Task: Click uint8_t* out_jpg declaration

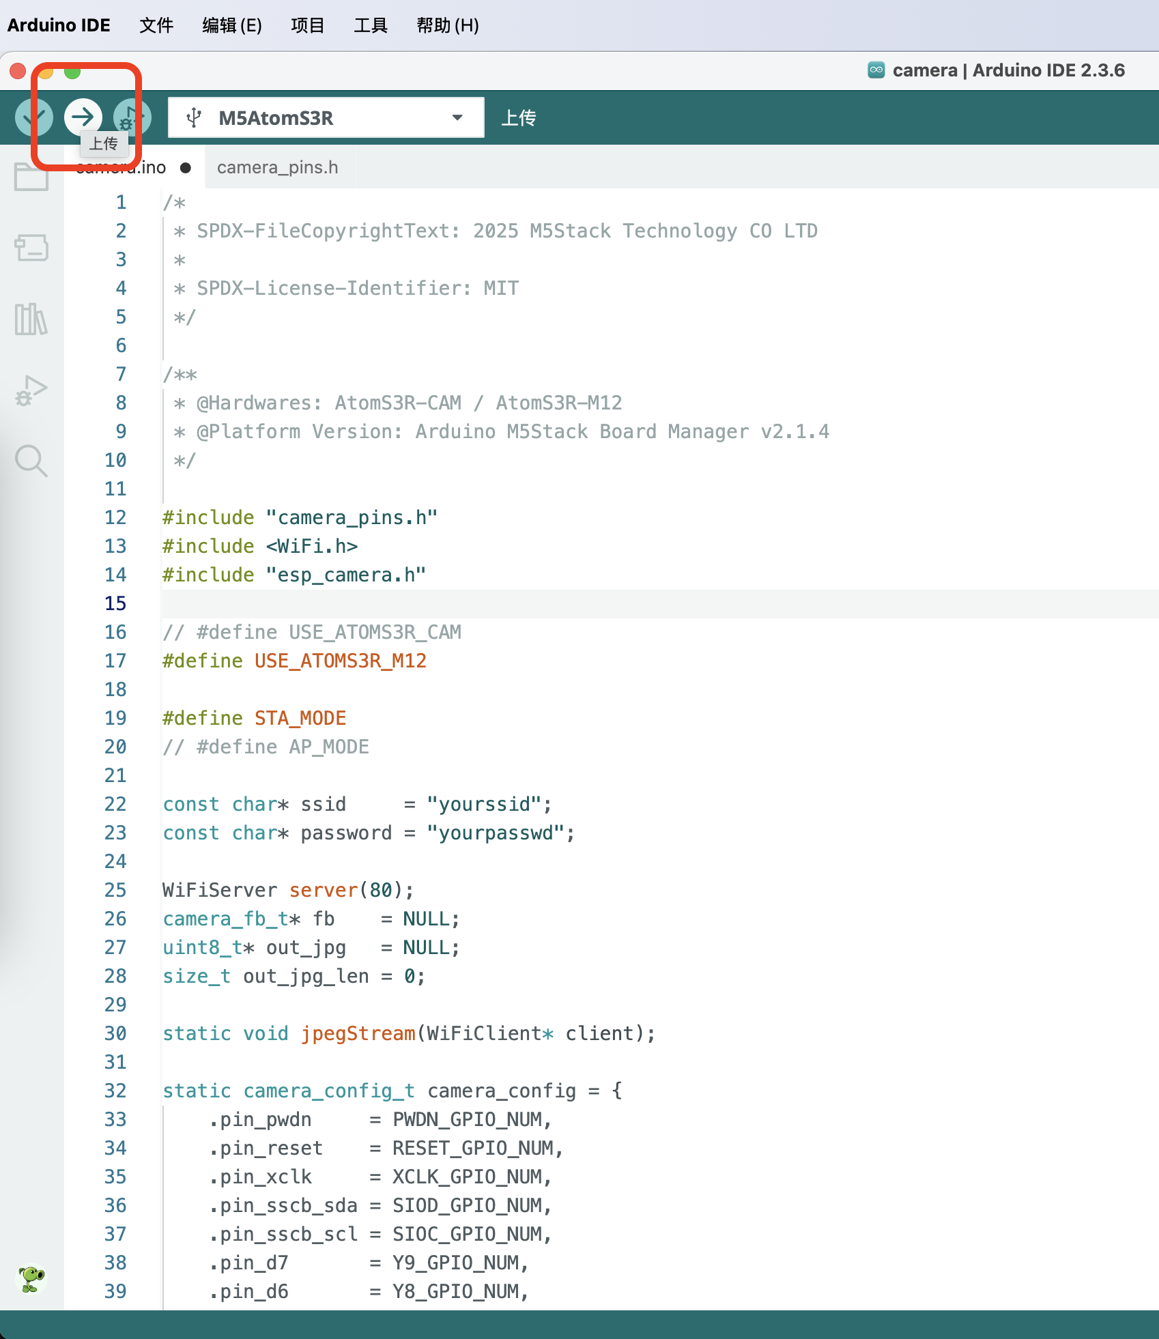Action: tap(311, 947)
